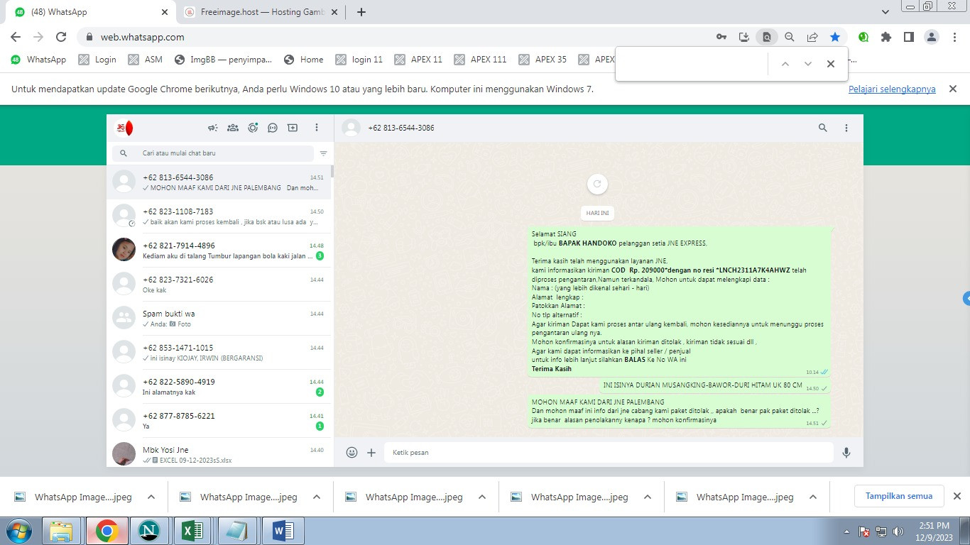Open the Chrome three-dot menu
Image resolution: width=970 pixels, height=545 pixels.
[x=955, y=37]
